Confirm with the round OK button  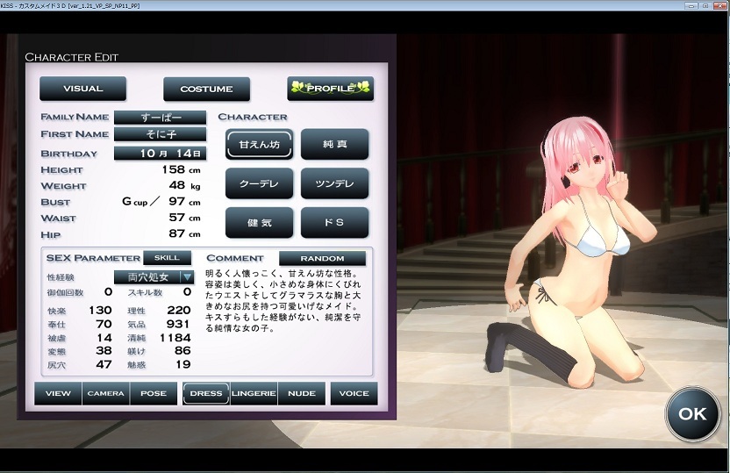click(x=693, y=414)
